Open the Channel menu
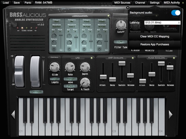This screenshot has height=139, width=186. (x=140, y=3)
